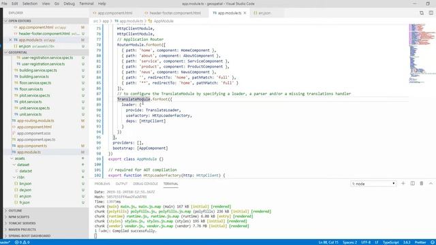Open the terminal selector dropdown showing node
The image size is (436, 245).
point(373,184)
